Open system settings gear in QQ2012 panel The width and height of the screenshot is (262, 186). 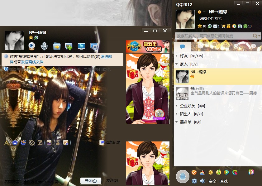[194, 181]
